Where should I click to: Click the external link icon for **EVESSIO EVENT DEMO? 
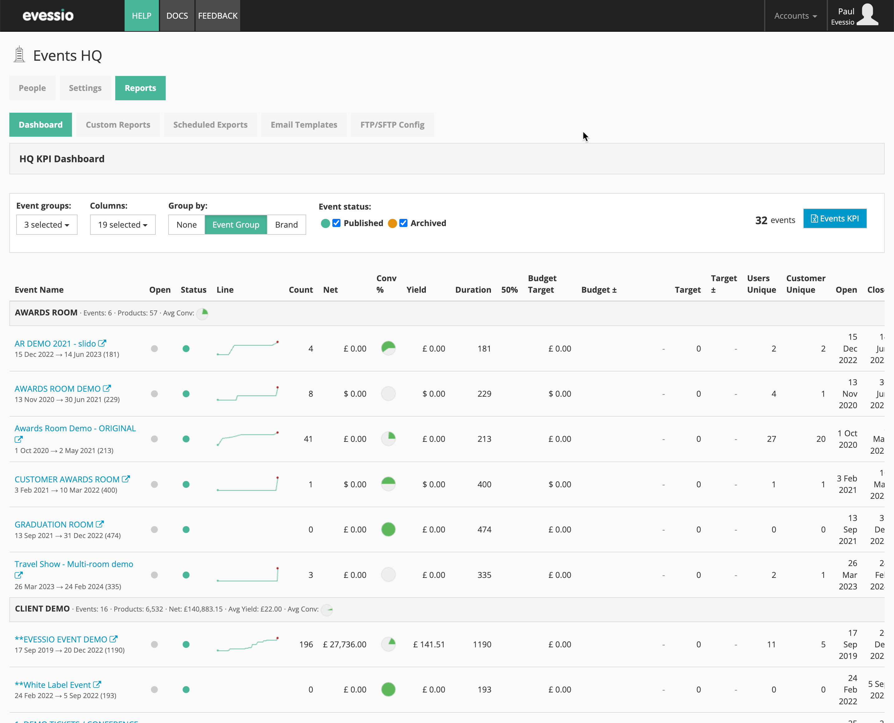pos(113,639)
